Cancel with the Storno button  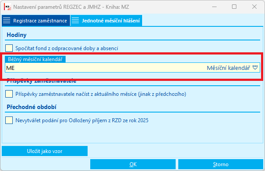point(221,164)
